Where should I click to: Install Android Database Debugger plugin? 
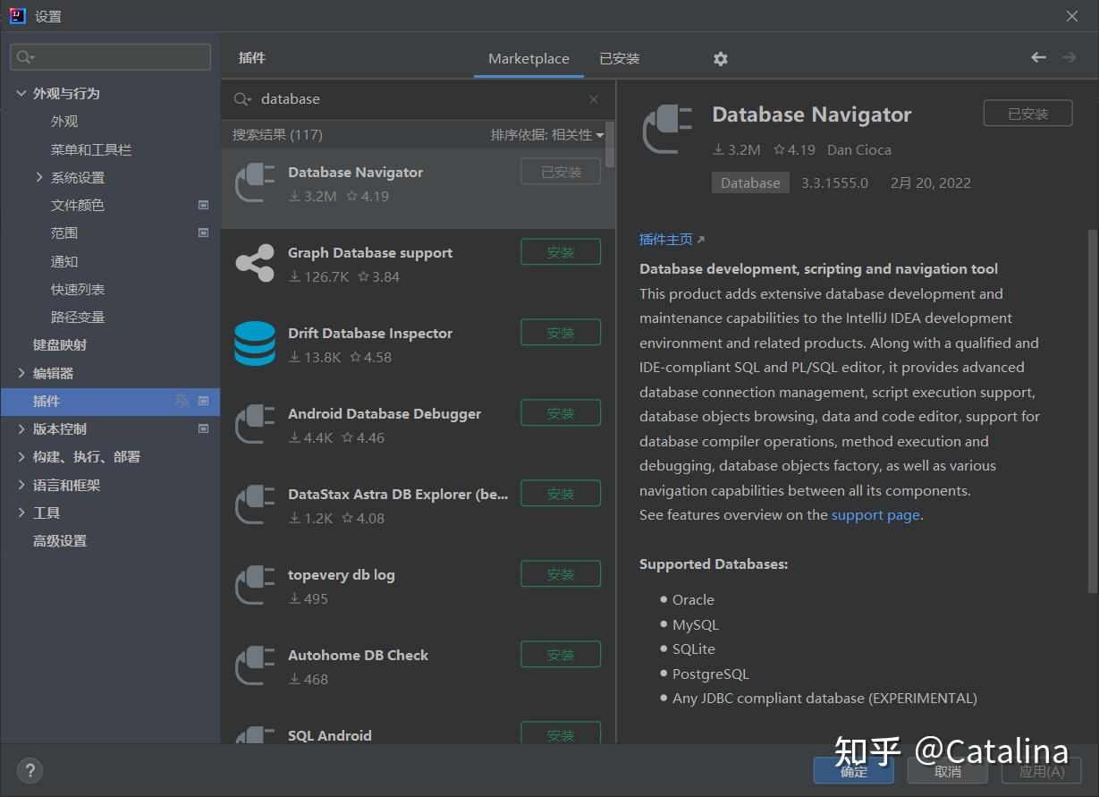(x=561, y=413)
